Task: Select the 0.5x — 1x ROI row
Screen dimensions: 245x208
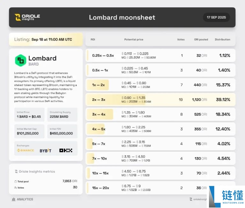Action: [160, 70]
